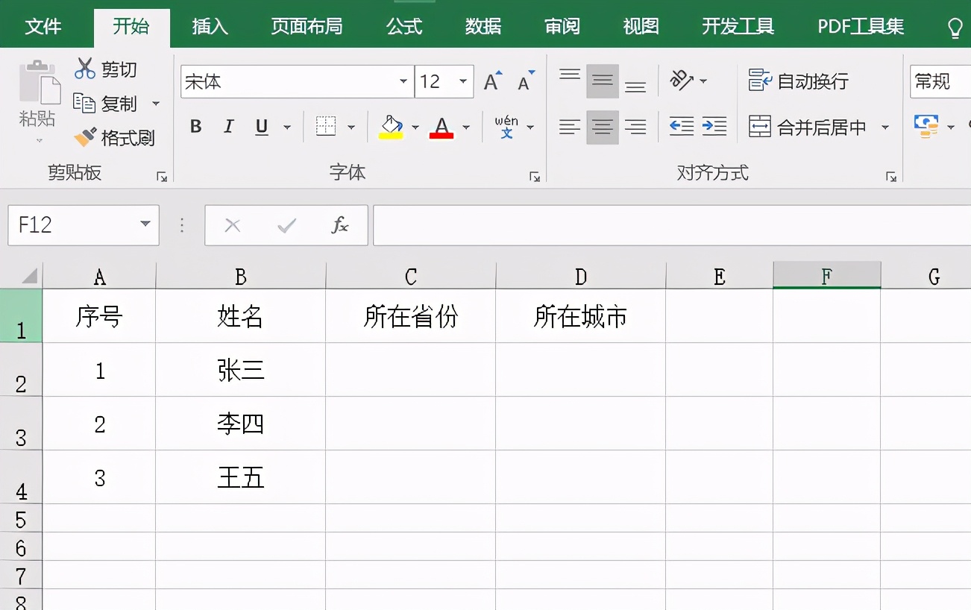Expand merge & center 合并后居中 arrow
The height and width of the screenshot is (610, 971).
pyautogui.click(x=885, y=128)
